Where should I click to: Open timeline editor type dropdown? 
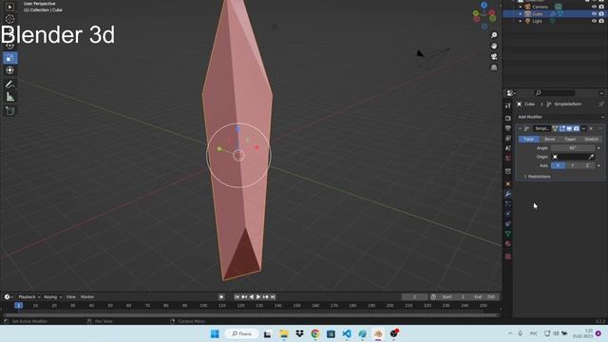pyautogui.click(x=9, y=297)
